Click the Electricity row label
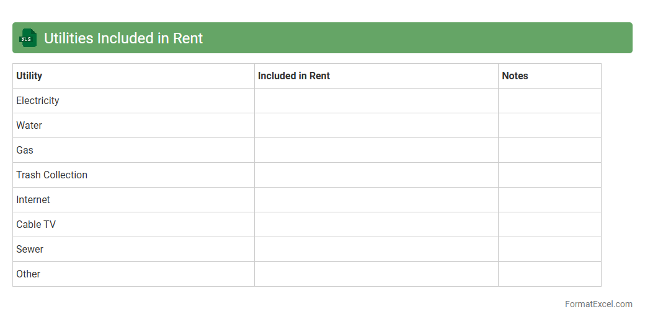This screenshot has height=322, width=645. click(38, 100)
